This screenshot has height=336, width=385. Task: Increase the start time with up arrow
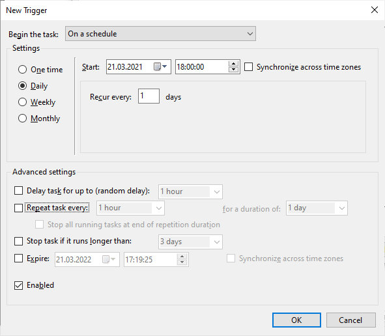pyautogui.click(x=233, y=64)
